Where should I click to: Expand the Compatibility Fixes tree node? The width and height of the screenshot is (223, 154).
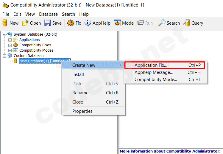pyautogui.click(x=10, y=45)
